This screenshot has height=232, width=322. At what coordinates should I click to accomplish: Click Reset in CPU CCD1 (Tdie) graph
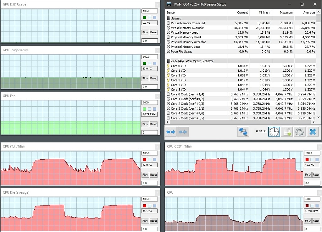316,175
